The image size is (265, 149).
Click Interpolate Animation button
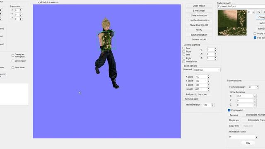coord(254,115)
